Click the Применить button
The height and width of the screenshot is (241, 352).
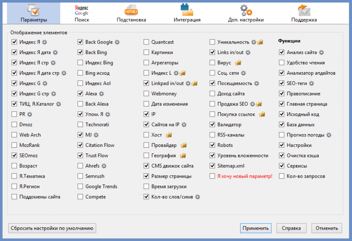point(255,228)
